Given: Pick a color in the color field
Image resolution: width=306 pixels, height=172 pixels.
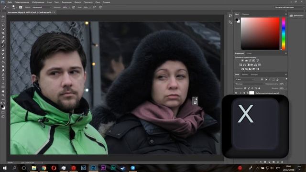Looking at the screenshot, I should pos(260,33).
